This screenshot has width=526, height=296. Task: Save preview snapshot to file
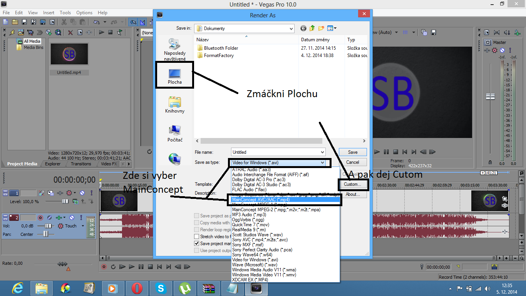434,32
